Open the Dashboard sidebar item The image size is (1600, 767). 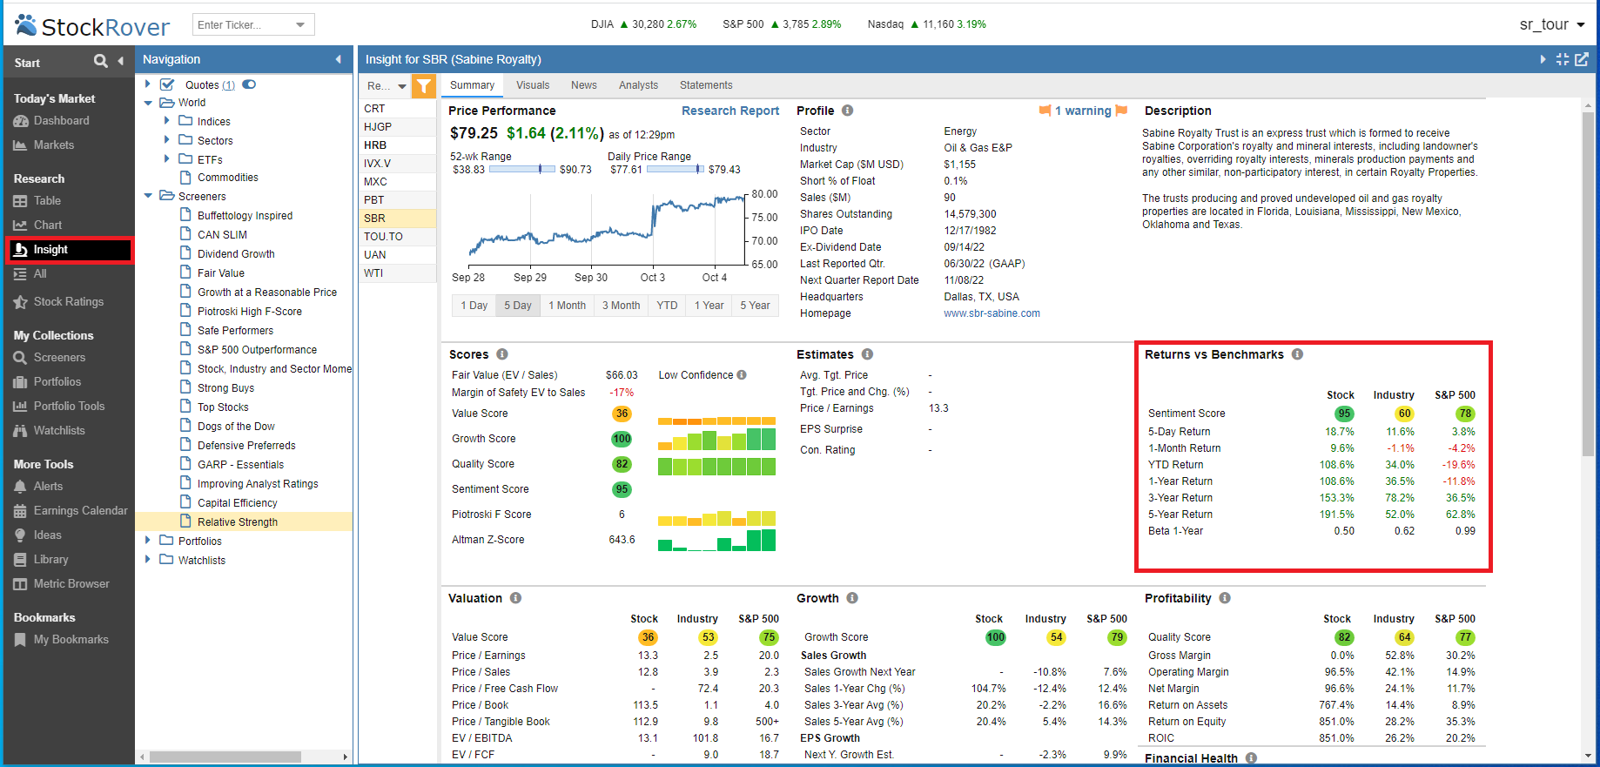coord(61,121)
